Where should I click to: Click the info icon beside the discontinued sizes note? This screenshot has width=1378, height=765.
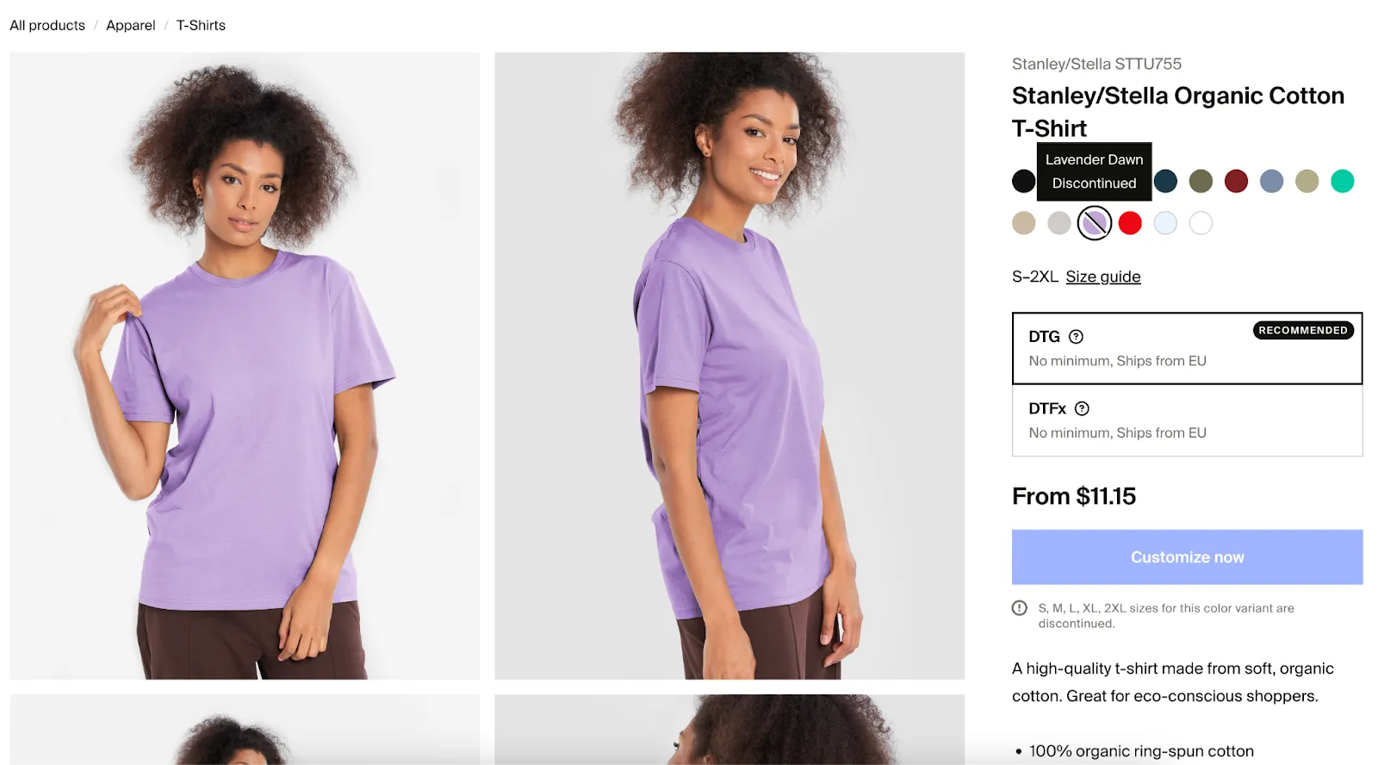click(x=1018, y=607)
